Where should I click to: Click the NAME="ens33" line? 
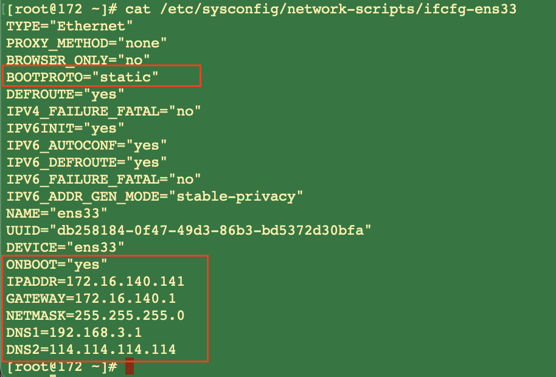57,213
